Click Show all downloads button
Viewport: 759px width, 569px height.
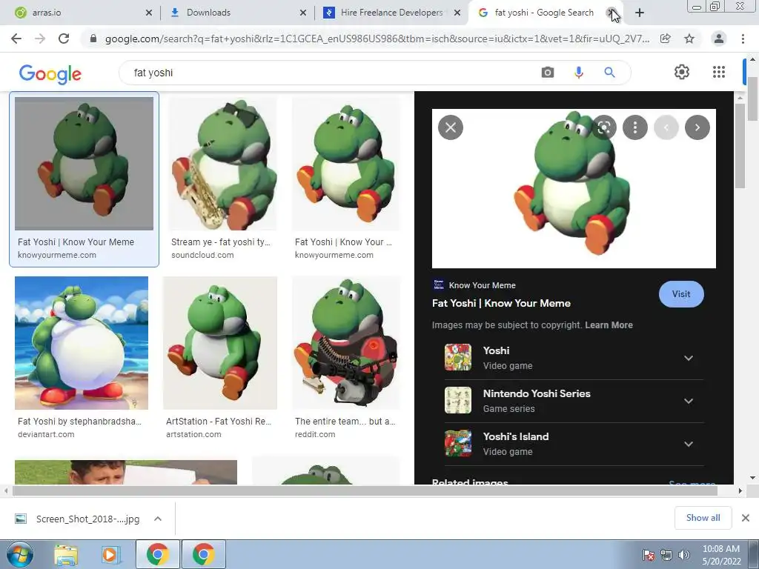tap(703, 518)
